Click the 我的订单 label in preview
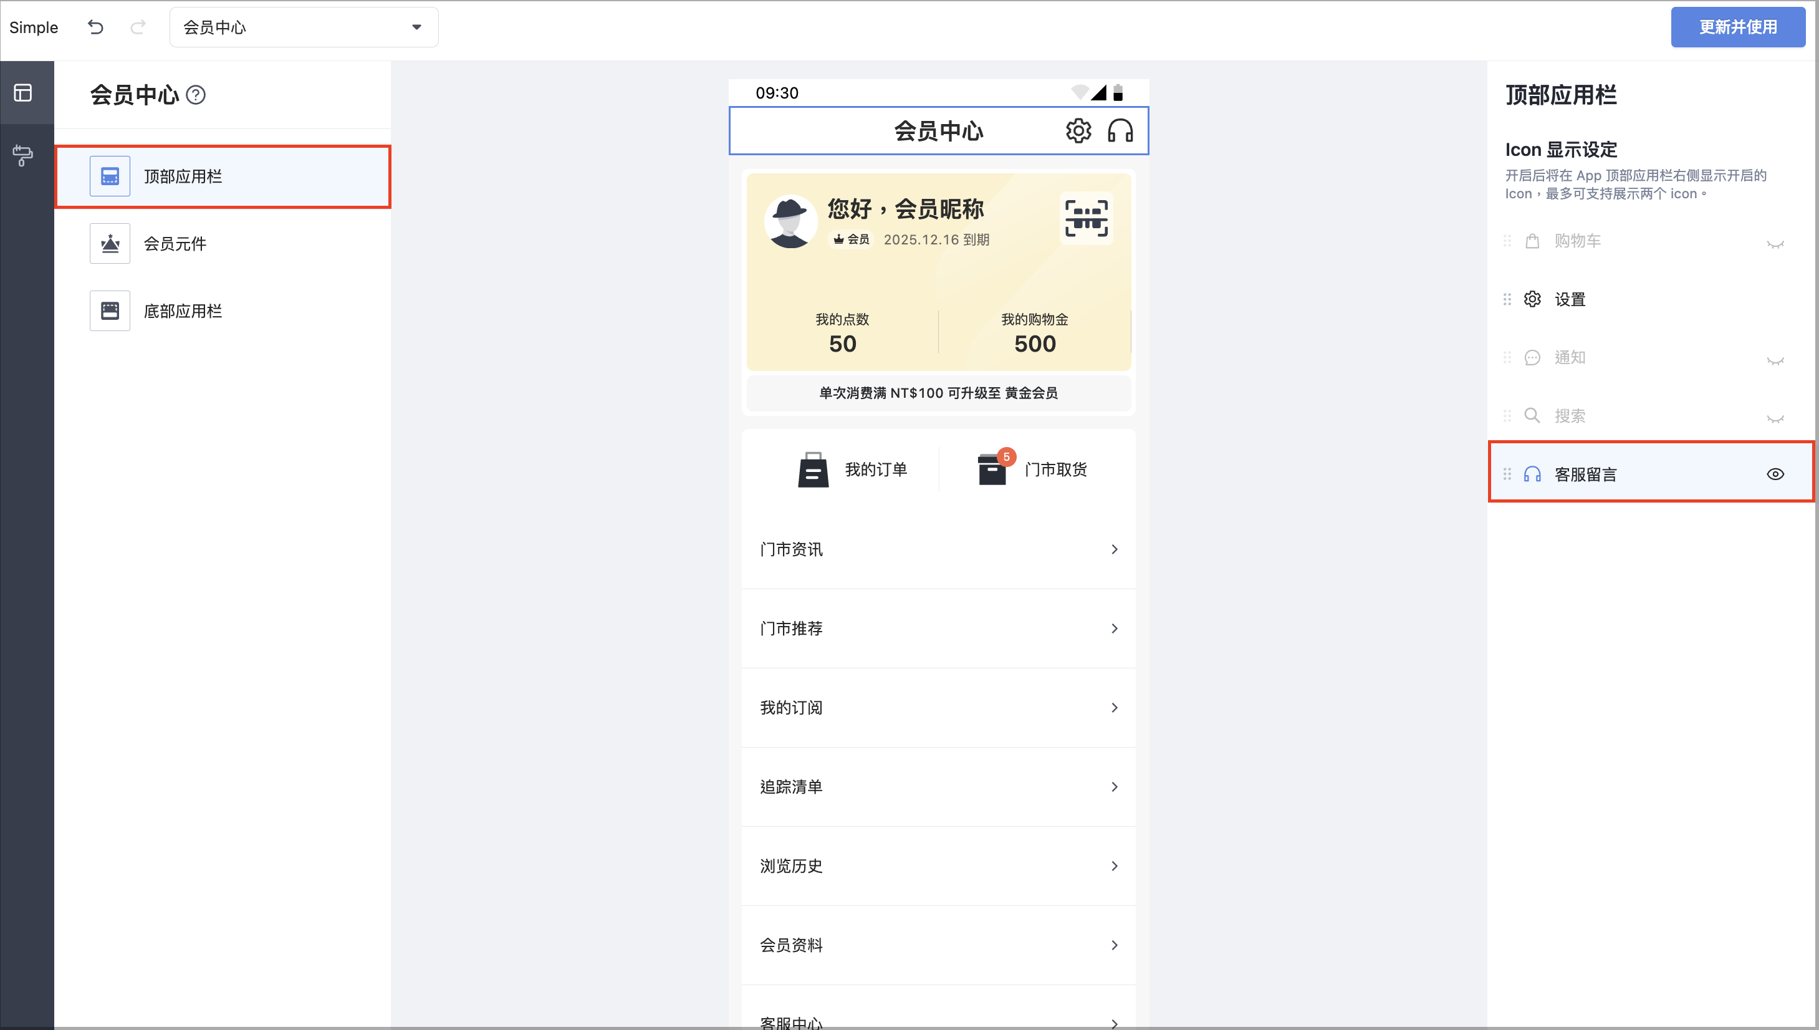The width and height of the screenshot is (1819, 1030). pos(876,469)
